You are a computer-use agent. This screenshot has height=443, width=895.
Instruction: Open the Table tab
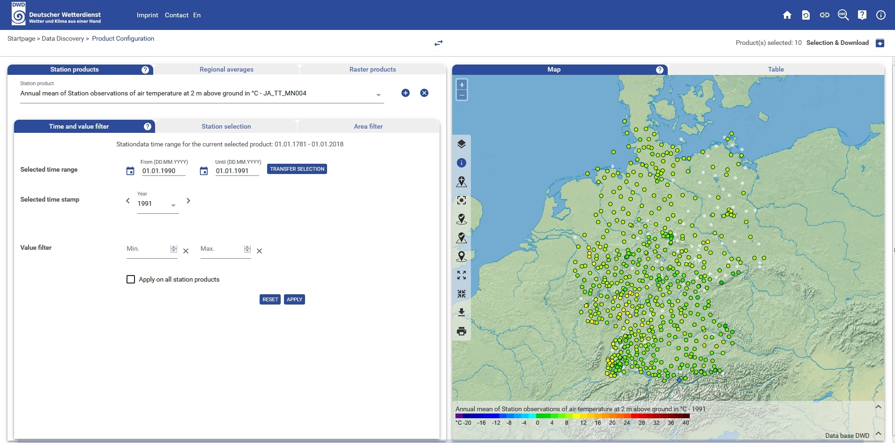(x=776, y=69)
